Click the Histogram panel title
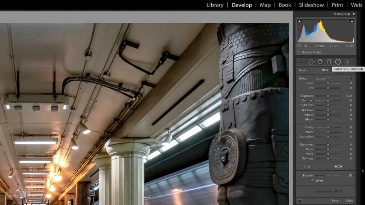 (341, 14)
